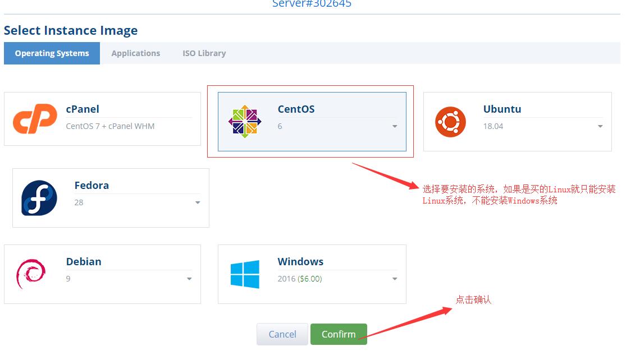
Task: Click the Windows logo icon
Action: pyautogui.click(x=244, y=274)
